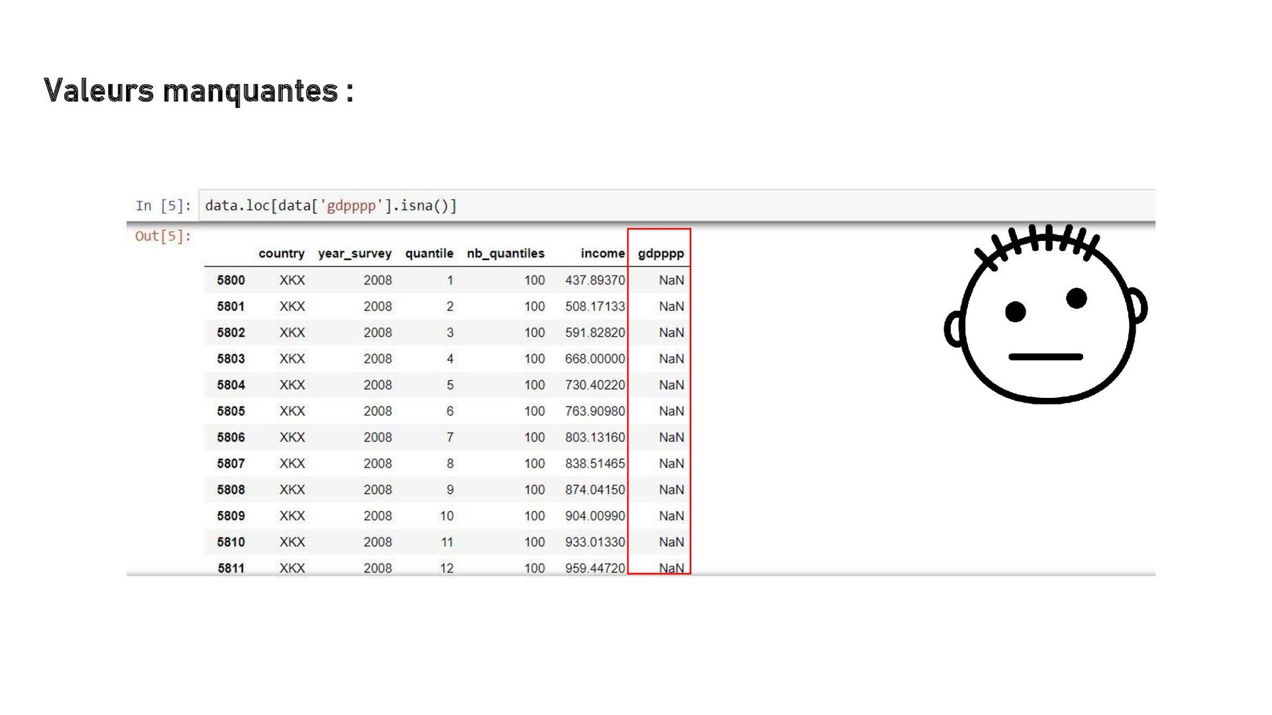Click income value 668.00000

click(594, 359)
